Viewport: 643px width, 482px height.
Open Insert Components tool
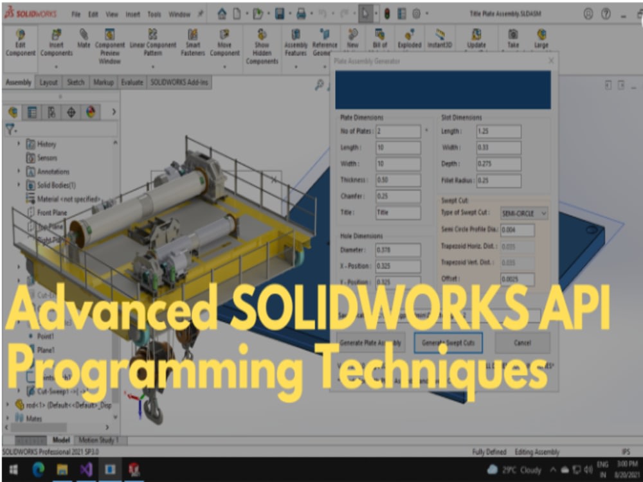pyautogui.click(x=56, y=42)
